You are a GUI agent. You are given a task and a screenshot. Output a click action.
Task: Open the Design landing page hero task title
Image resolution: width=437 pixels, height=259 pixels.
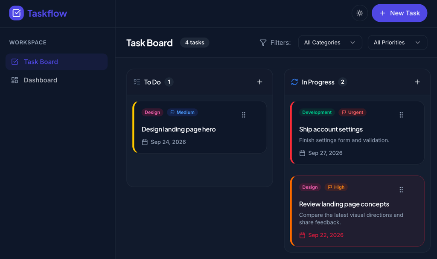[178, 129]
